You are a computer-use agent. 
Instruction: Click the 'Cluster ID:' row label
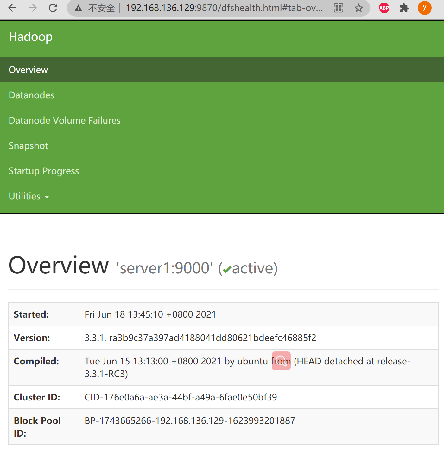click(37, 397)
